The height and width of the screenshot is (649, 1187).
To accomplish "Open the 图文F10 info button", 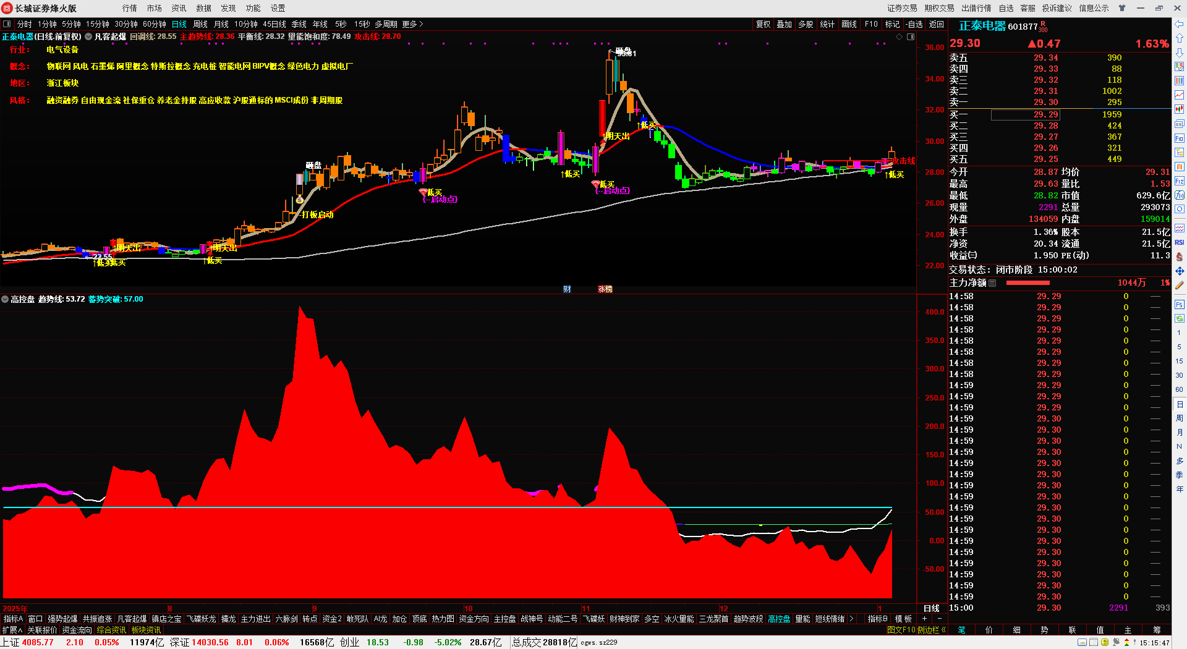I will [901, 630].
